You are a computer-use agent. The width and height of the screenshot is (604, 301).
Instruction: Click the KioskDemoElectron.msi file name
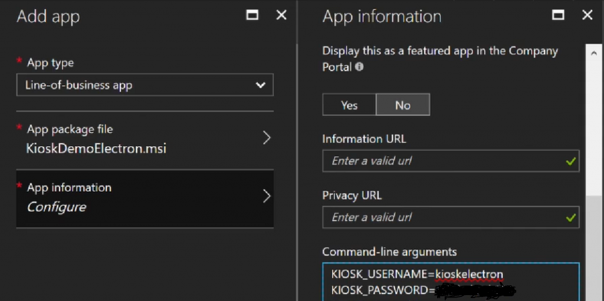point(96,148)
